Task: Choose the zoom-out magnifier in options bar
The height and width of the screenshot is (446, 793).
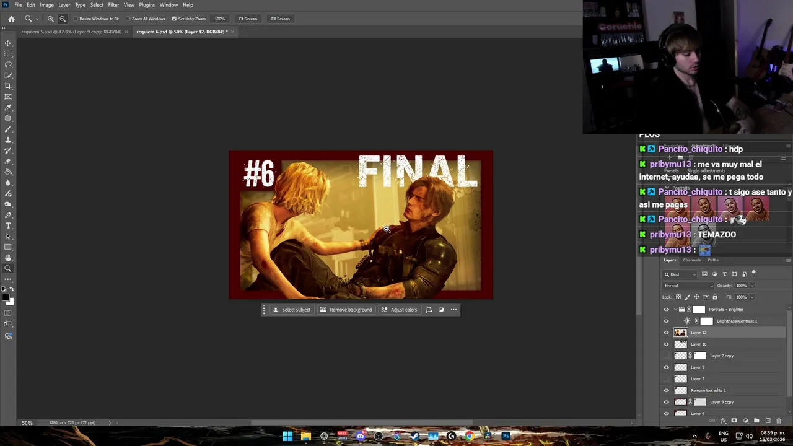Action: [63, 19]
